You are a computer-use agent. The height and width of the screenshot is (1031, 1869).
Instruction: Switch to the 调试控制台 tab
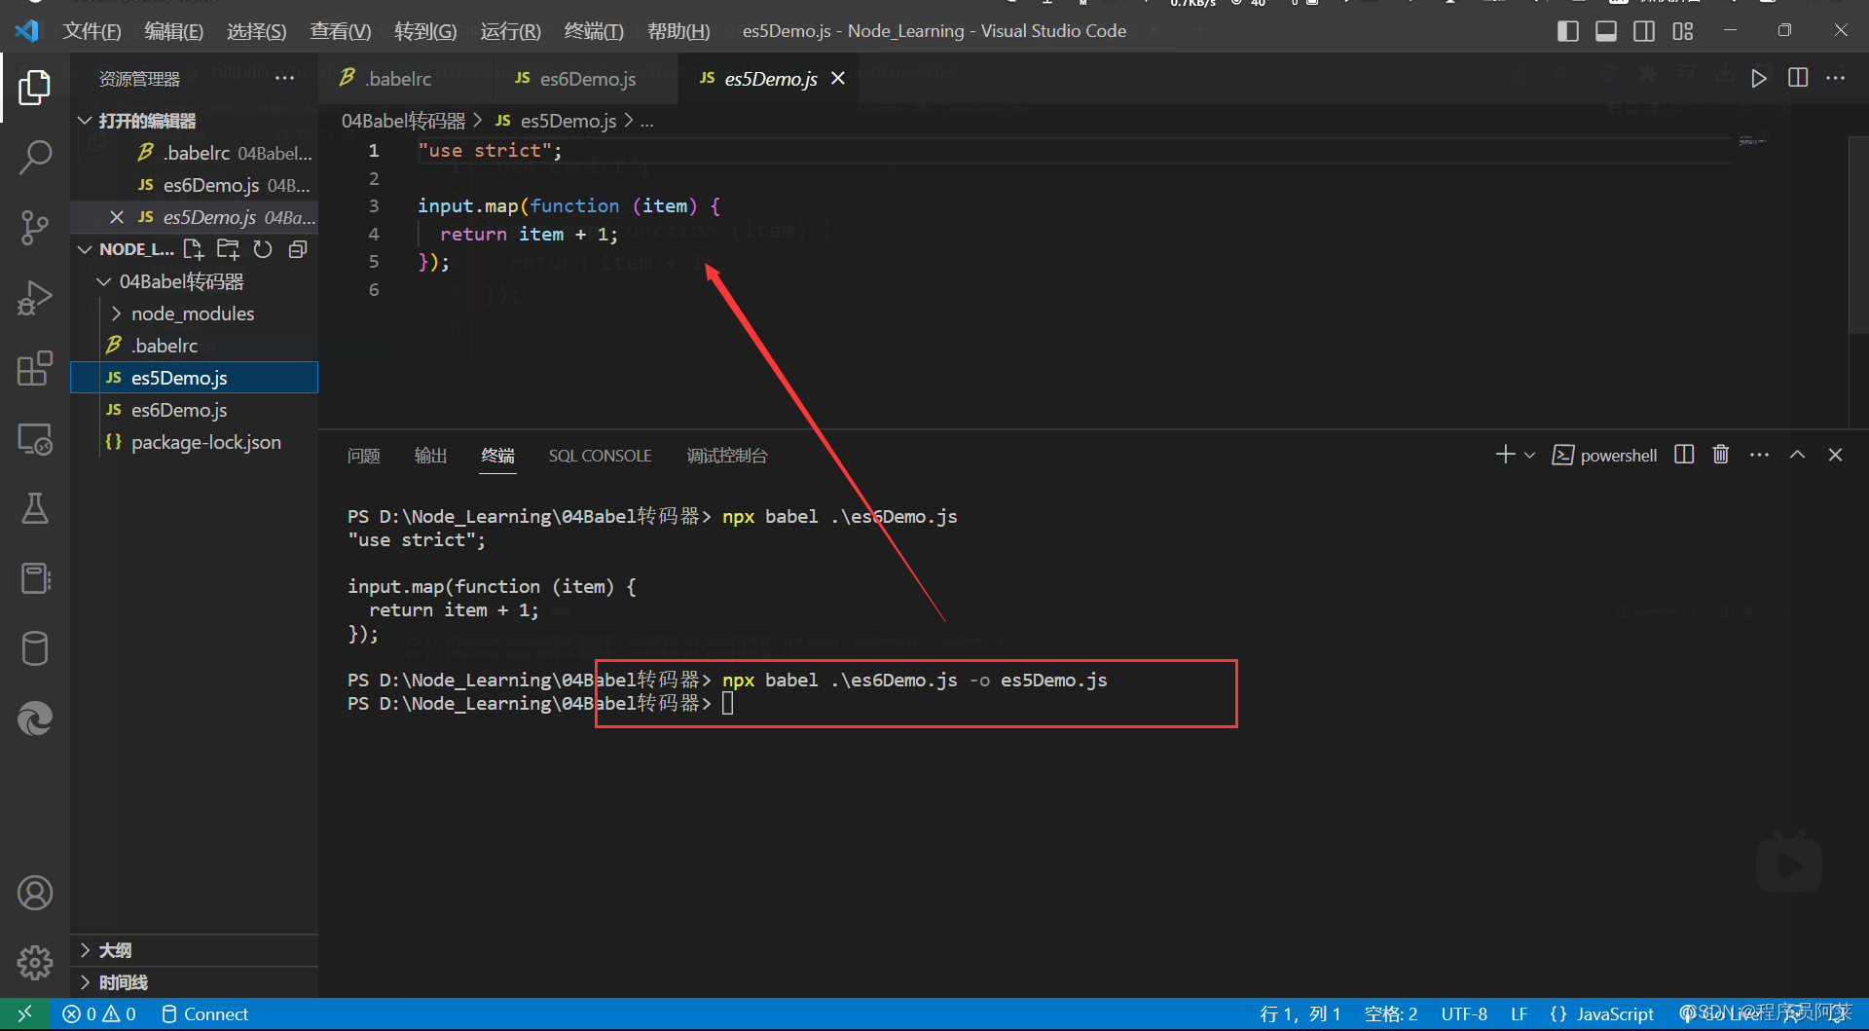pos(727,456)
